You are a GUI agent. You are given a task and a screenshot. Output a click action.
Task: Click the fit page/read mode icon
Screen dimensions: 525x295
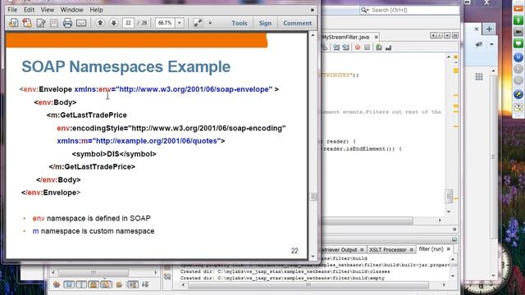(x=198, y=23)
